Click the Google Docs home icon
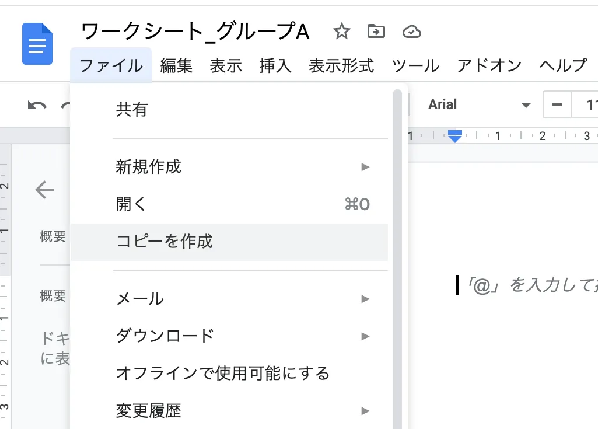 pyautogui.click(x=37, y=44)
